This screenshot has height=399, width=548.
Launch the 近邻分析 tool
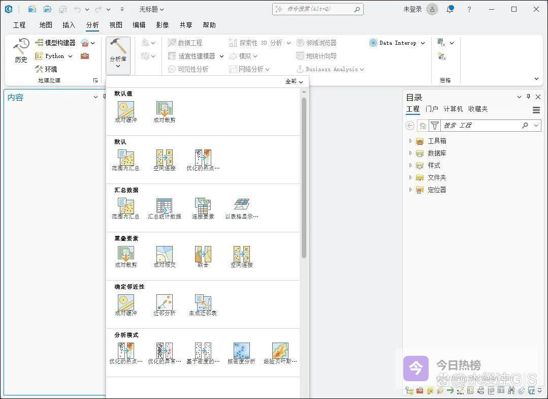164,305
